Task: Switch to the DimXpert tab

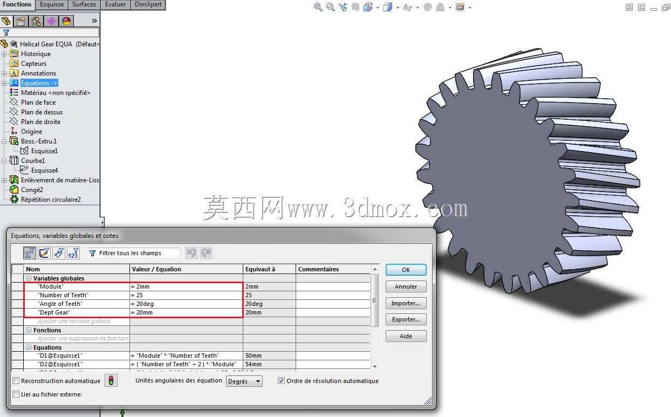Action: pos(148,4)
